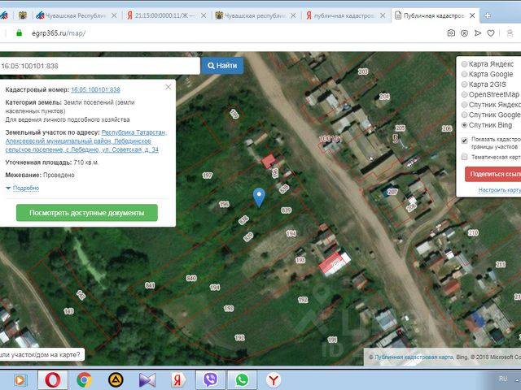Open the Opera browser taskbar icon
Viewport: 521px width, 390px height.
(53, 379)
